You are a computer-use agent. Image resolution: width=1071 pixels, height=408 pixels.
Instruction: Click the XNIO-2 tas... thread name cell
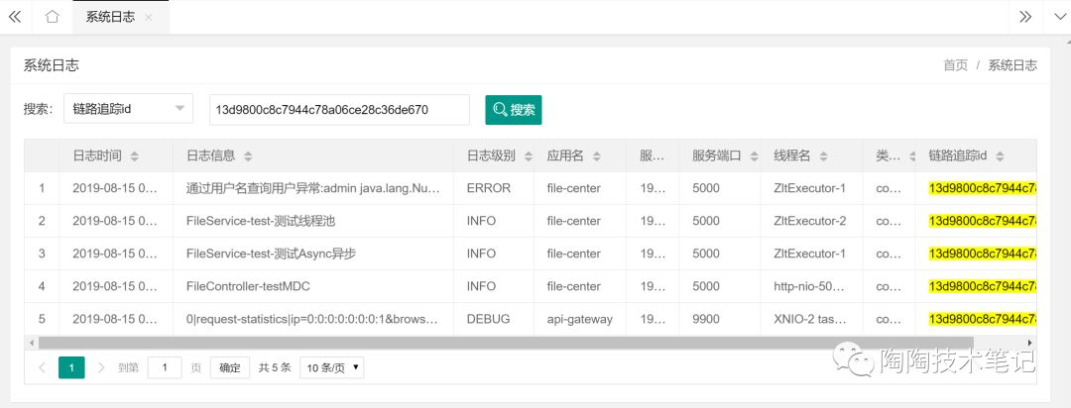point(809,319)
